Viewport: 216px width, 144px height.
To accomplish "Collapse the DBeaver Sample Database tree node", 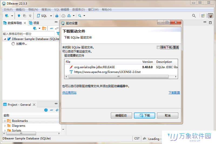I will (x=5, y=39).
